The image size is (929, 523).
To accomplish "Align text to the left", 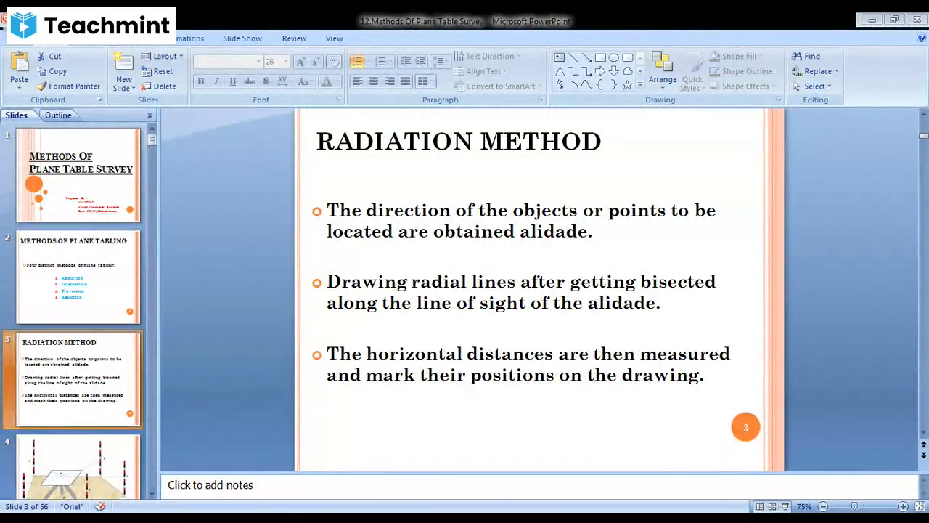I will [357, 81].
